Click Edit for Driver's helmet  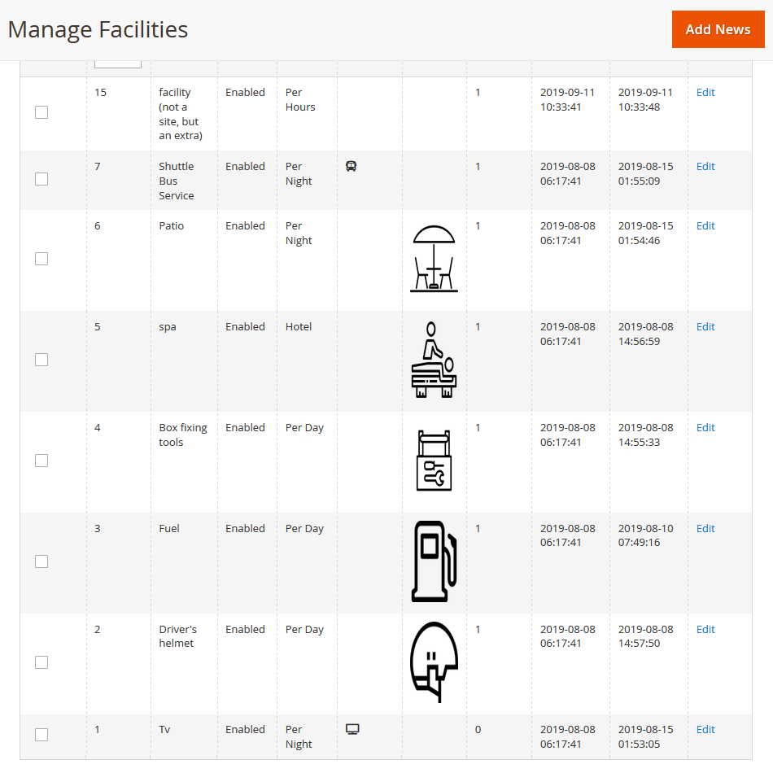coord(705,630)
